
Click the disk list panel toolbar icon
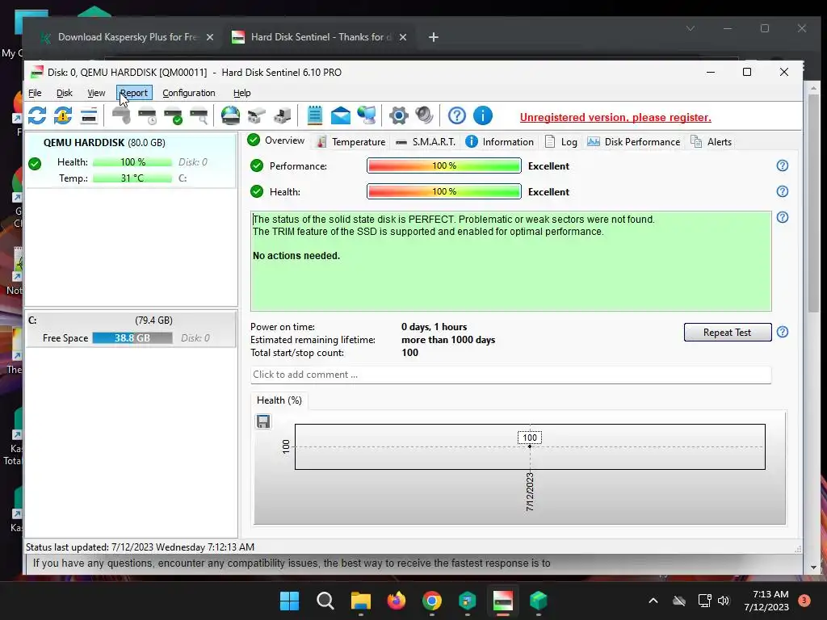click(x=89, y=115)
